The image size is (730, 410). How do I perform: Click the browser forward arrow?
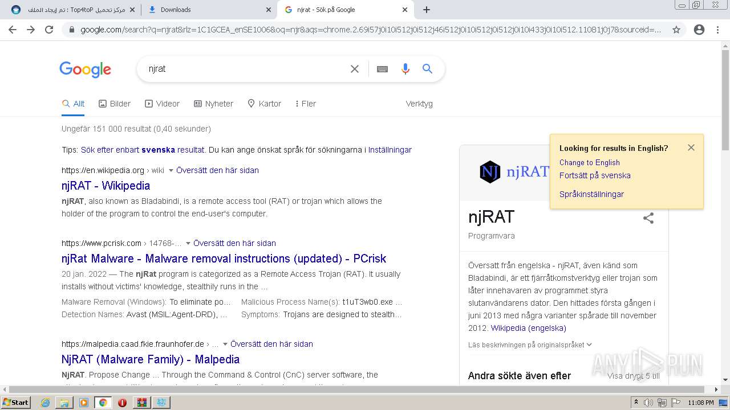(x=31, y=30)
